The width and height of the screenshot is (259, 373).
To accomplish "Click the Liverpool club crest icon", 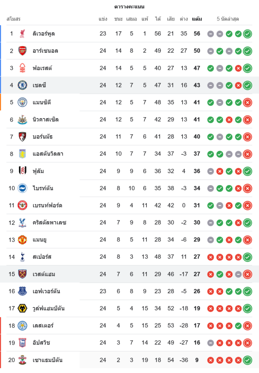I will click(22, 34).
